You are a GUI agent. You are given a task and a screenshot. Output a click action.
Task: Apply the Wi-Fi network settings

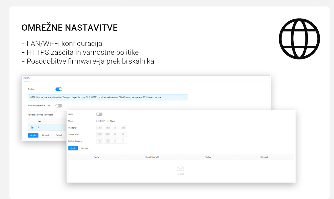pos(73,148)
